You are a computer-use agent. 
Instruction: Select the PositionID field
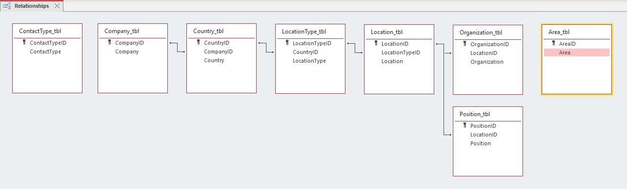(x=483, y=126)
